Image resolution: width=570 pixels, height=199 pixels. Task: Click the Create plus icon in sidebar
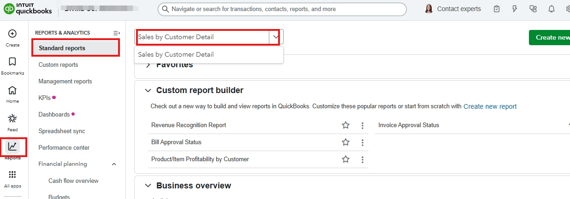(x=12, y=34)
